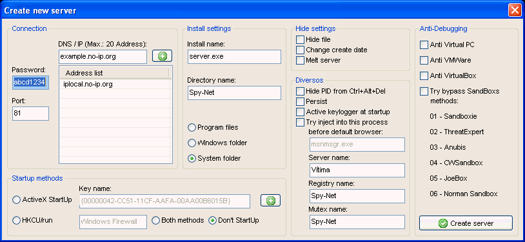Select the ActiveX StartUp radio button
This screenshot has height=242, width=525.
16,200
